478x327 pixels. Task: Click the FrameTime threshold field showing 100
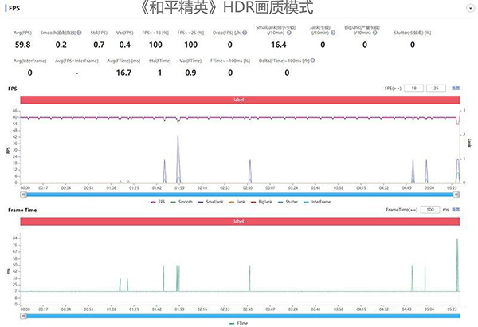point(430,209)
